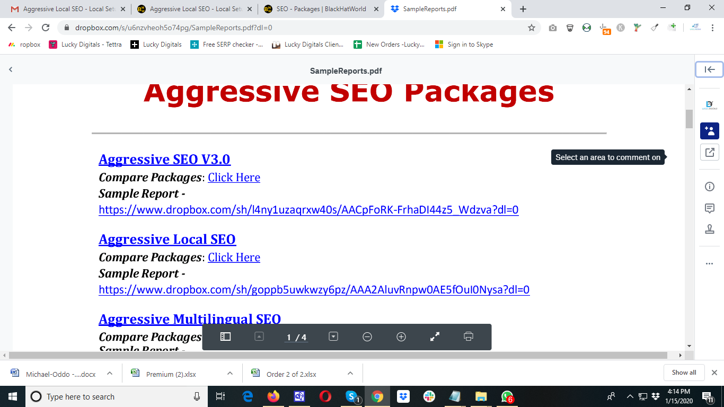The height and width of the screenshot is (407, 724).
Task: Zoom out the PDF document
Action: click(x=367, y=337)
